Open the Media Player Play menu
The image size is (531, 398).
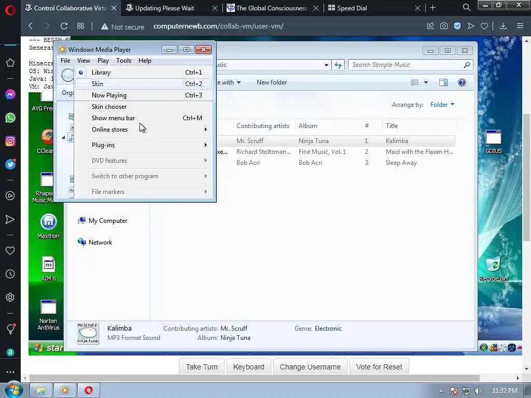tap(103, 61)
